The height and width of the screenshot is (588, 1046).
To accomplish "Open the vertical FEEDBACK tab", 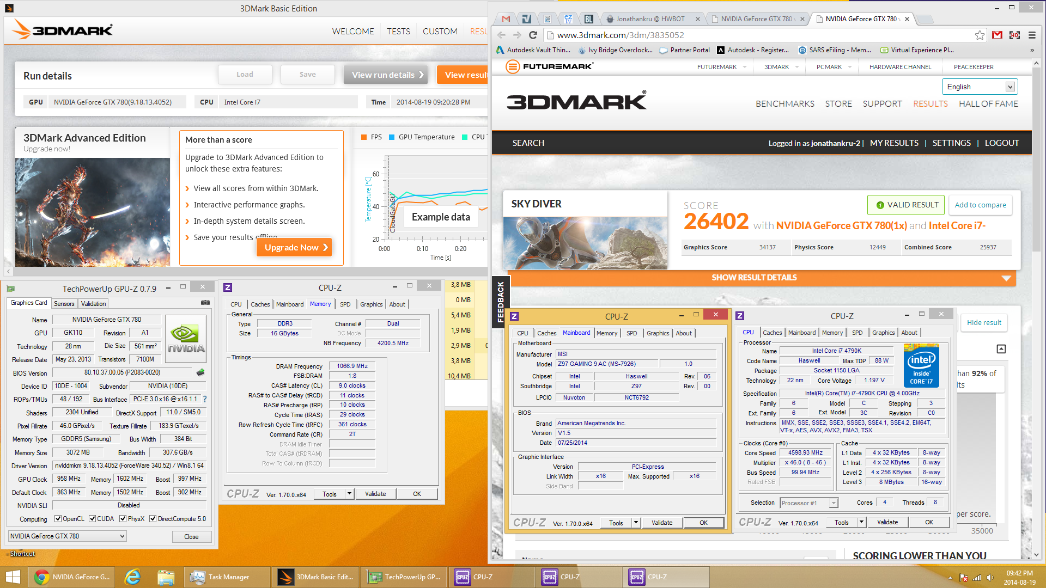I will click(500, 302).
